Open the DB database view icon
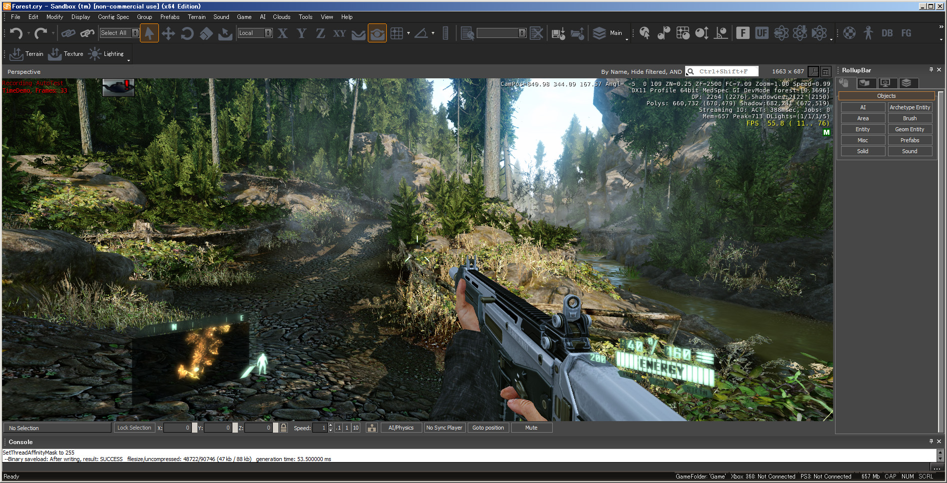The image size is (947, 483). click(887, 33)
